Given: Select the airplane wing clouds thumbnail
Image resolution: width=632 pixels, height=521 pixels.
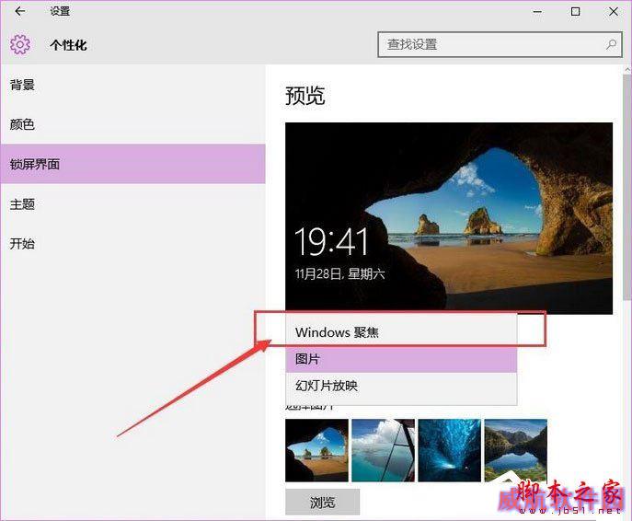Looking at the screenshot, I should point(383,450).
